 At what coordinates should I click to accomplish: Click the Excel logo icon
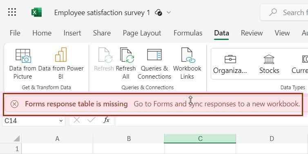(x=36, y=12)
